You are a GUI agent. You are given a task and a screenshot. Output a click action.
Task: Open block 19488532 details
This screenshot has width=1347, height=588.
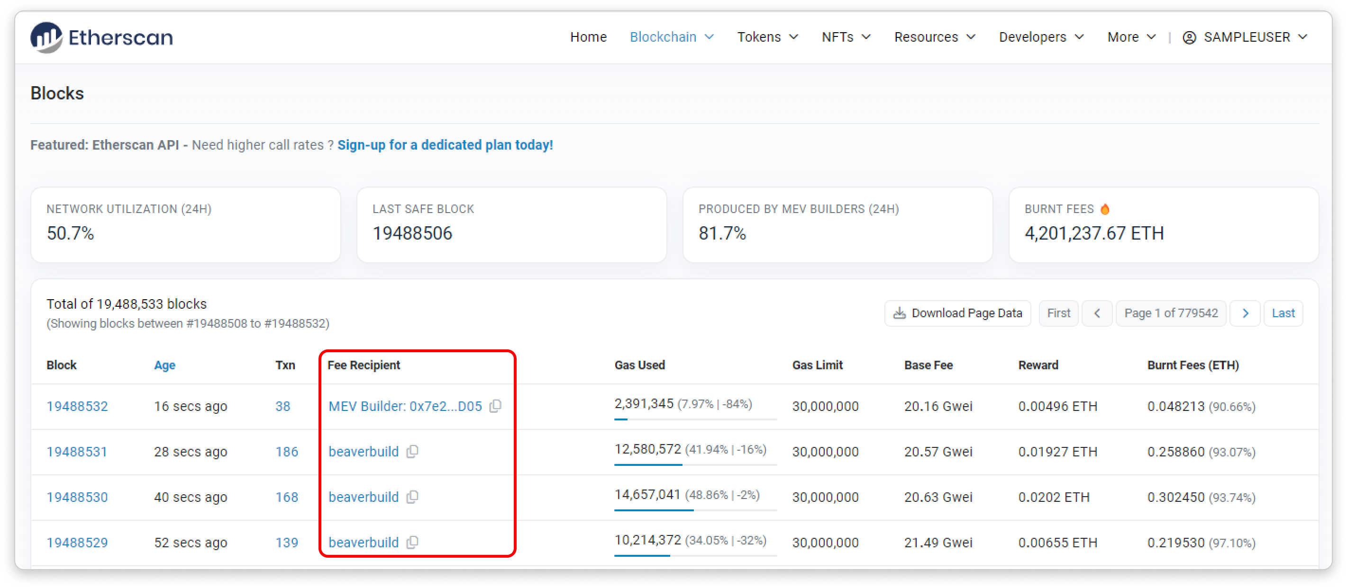pyautogui.click(x=77, y=406)
